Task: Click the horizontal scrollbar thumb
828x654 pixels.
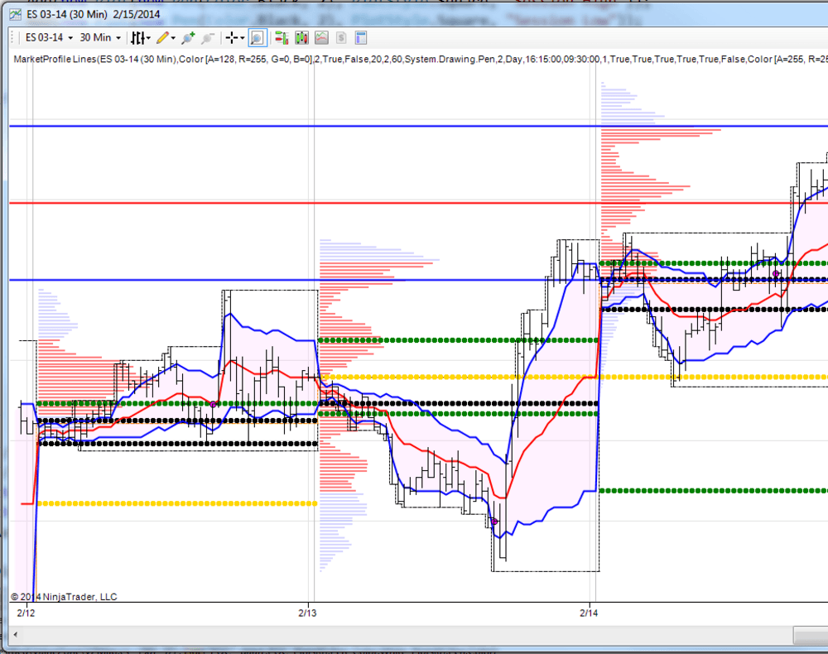Action: [x=811, y=635]
